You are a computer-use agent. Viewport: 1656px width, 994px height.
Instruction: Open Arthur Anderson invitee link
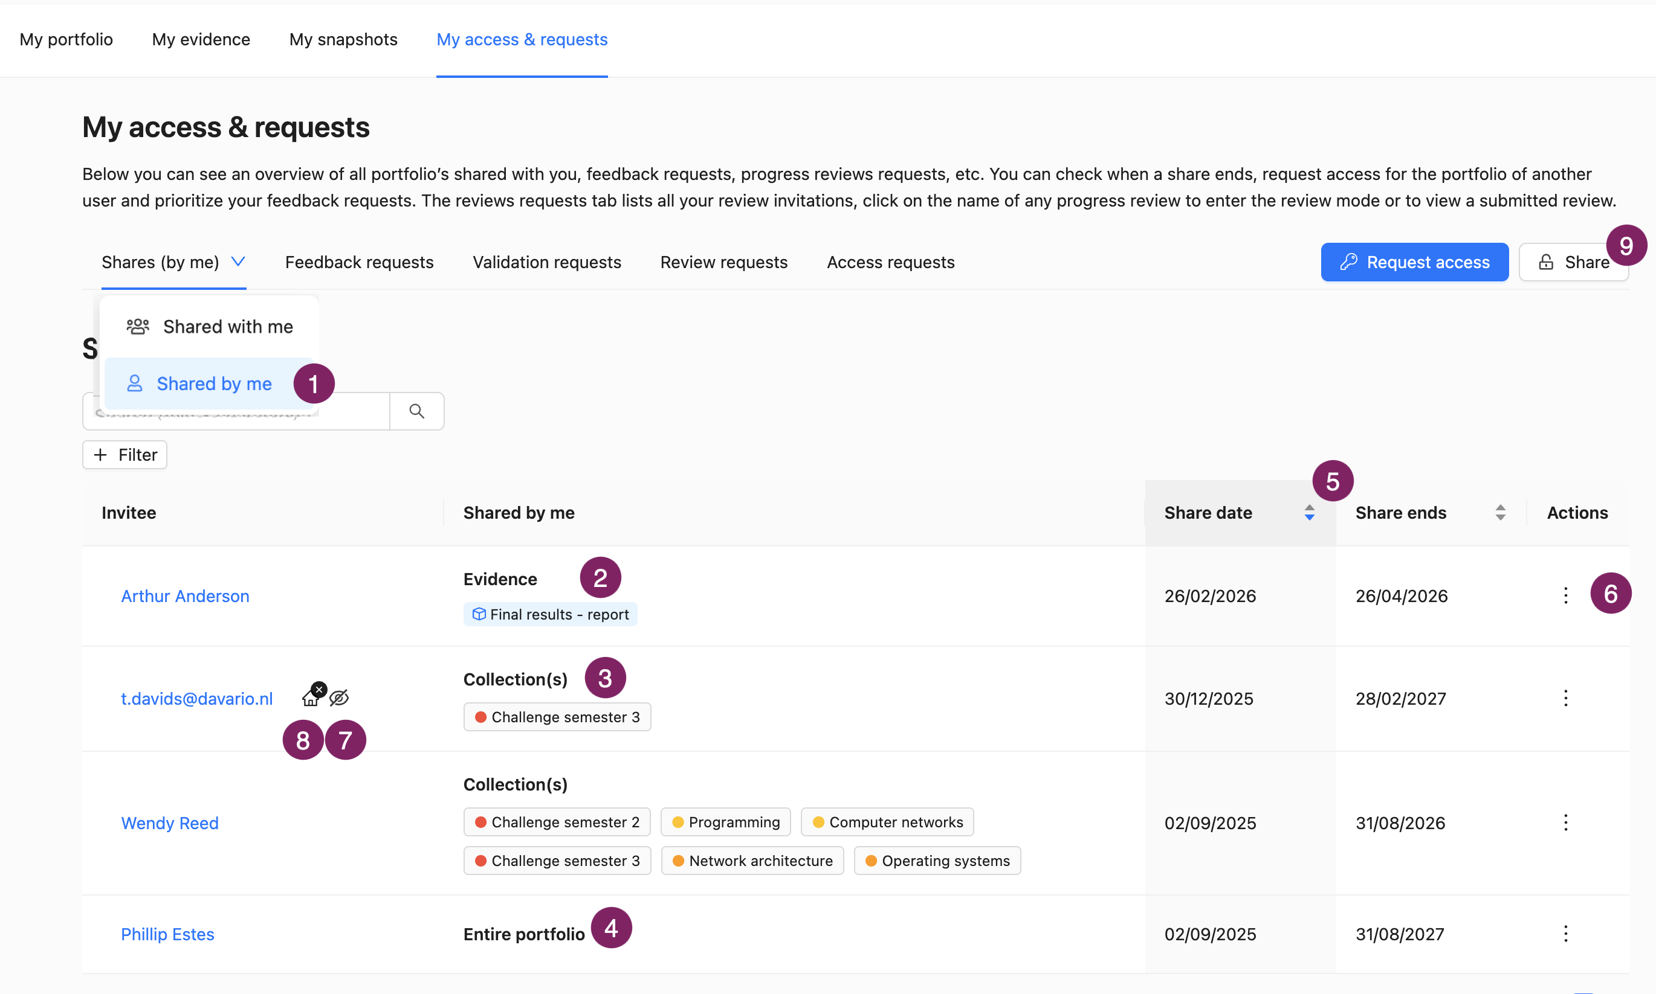click(x=185, y=596)
